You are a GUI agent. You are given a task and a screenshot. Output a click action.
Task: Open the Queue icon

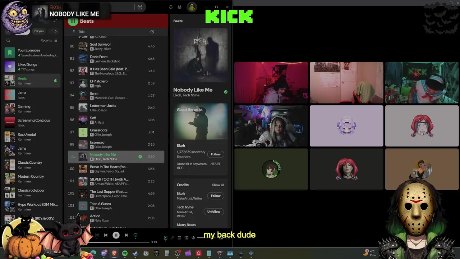(179, 238)
